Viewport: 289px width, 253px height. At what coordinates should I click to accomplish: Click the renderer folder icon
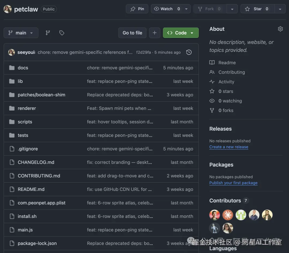pos(12,108)
